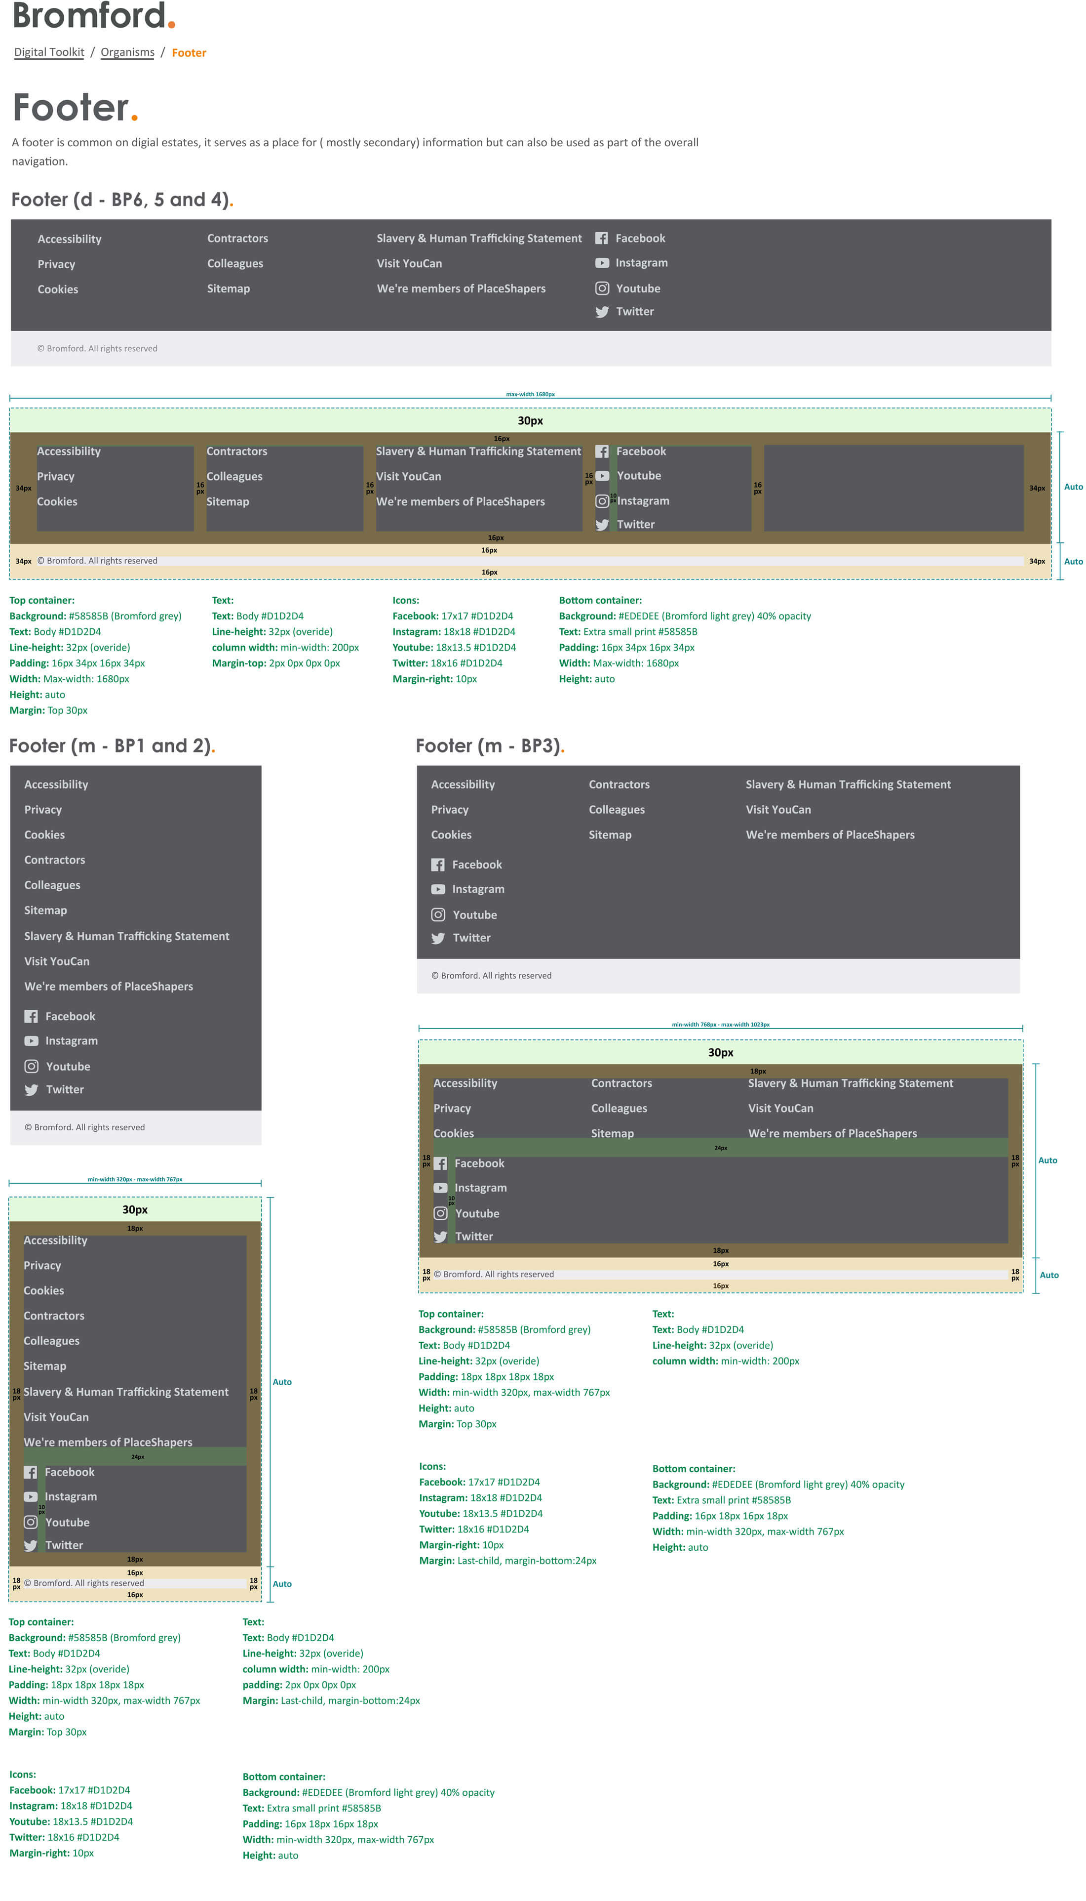Click Slavery & Human Trafficking Statement in desktop preview
Image resolution: width=1086 pixels, height=1901 pixels.
479,238
